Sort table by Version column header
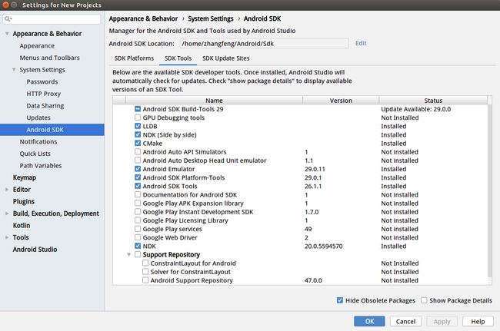The width and height of the screenshot is (500, 331). 341,101
